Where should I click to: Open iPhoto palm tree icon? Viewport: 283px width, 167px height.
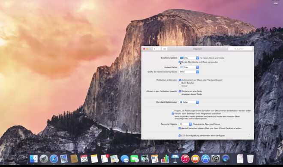pos(145,159)
